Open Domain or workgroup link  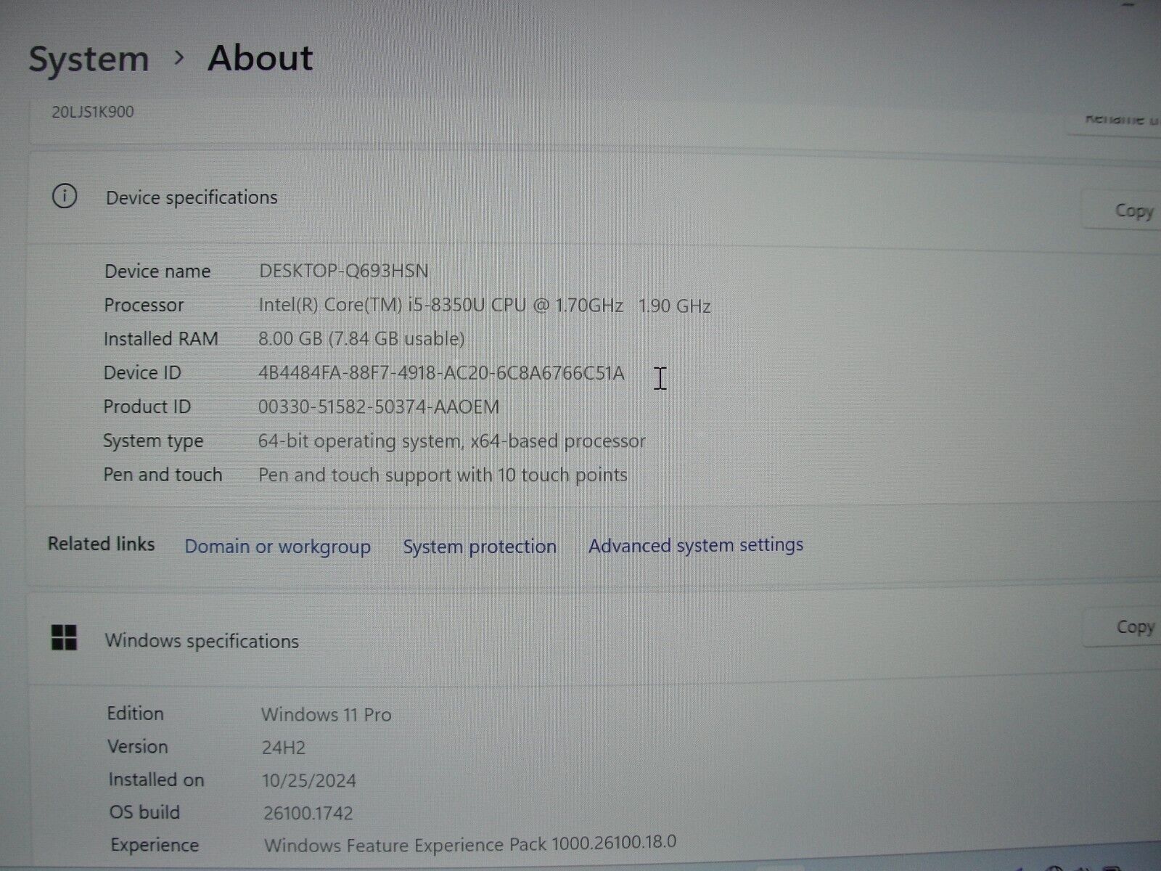pyautogui.click(x=277, y=547)
